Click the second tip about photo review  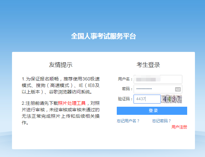pyautogui.click(x=61, y=113)
